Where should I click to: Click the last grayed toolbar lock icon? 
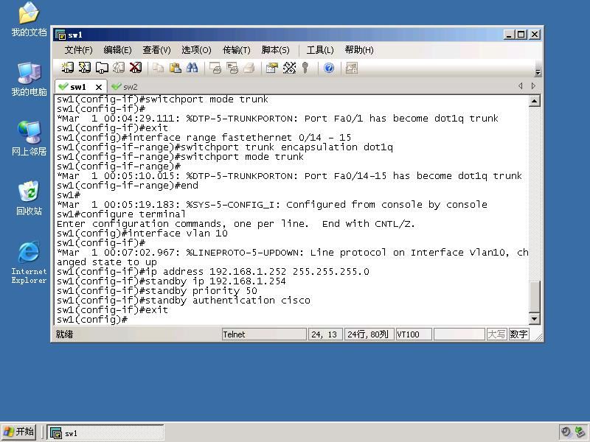click(x=352, y=68)
